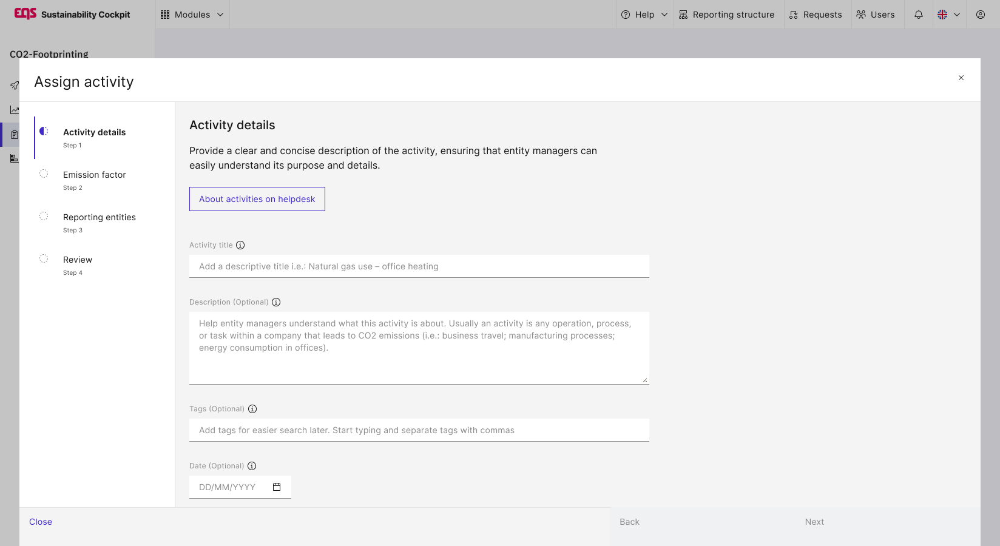Image resolution: width=1000 pixels, height=546 pixels.
Task: Select the Emission factor step
Action: coord(94,175)
